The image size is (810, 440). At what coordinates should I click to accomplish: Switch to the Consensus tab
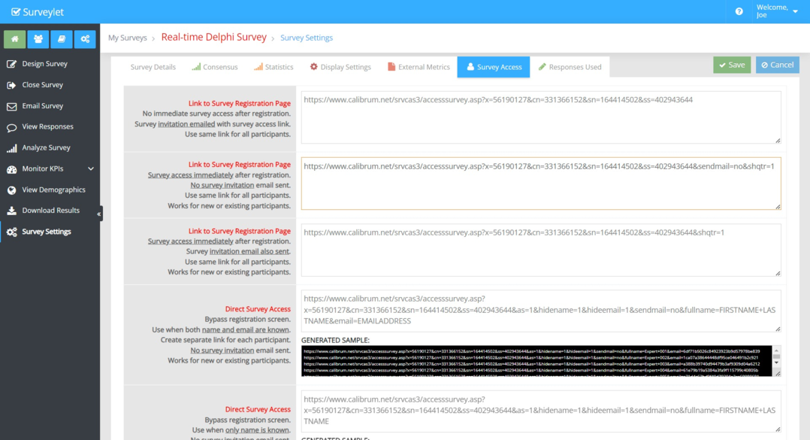(x=214, y=67)
